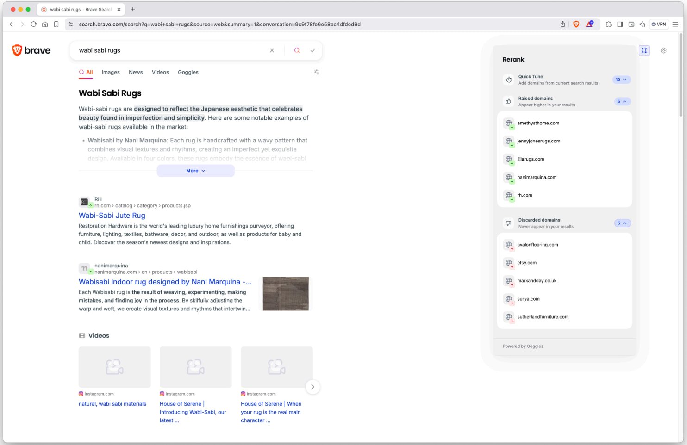Toggle the browser sidebar panel icon

tap(620, 24)
